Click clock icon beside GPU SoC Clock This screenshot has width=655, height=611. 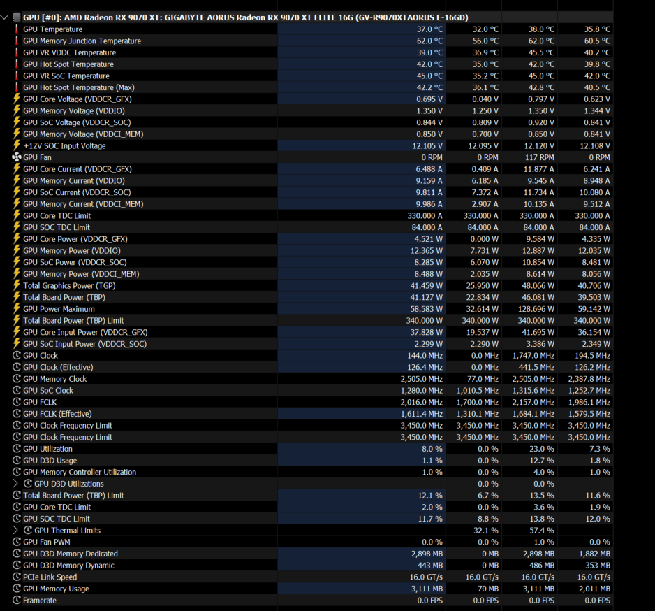click(x=17, y=390)
